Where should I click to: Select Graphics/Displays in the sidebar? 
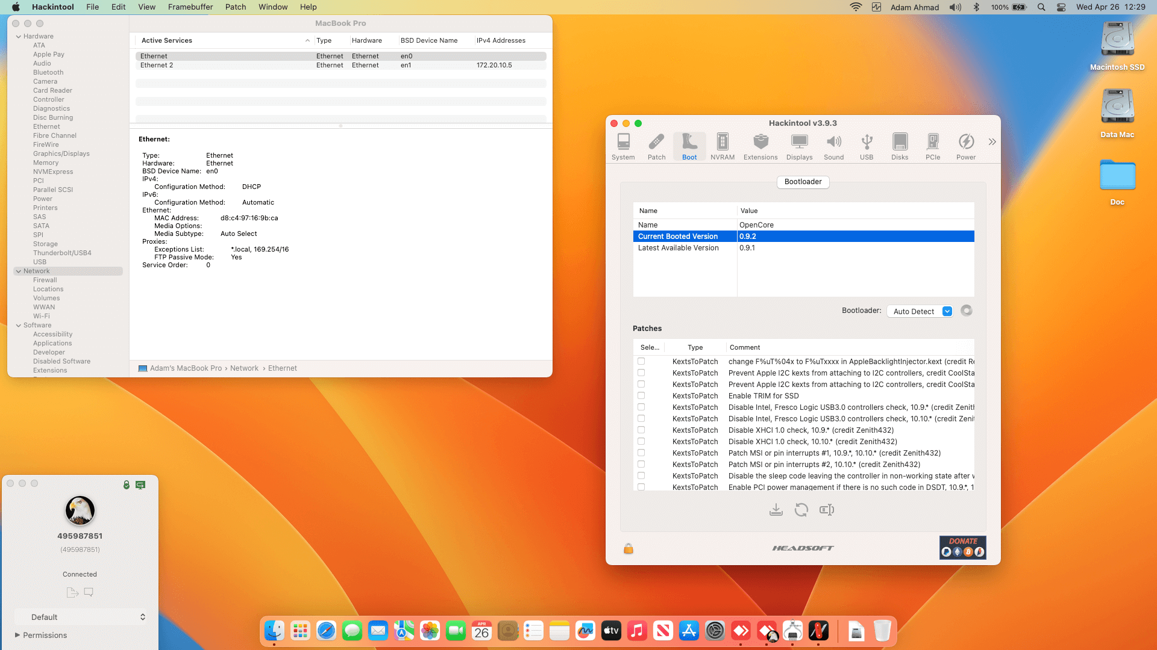click(61, 153)
